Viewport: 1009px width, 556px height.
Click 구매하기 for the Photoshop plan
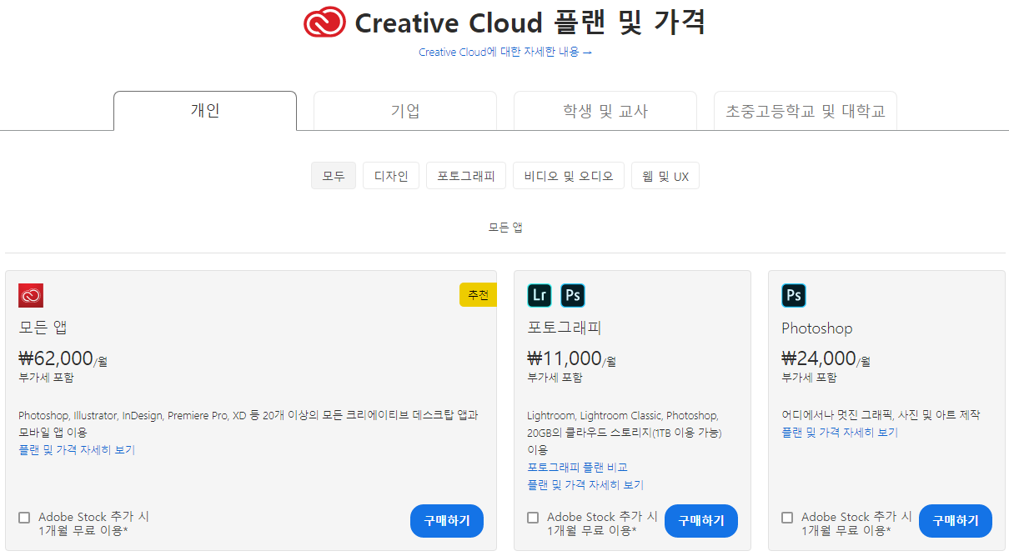tap(956, 521)
